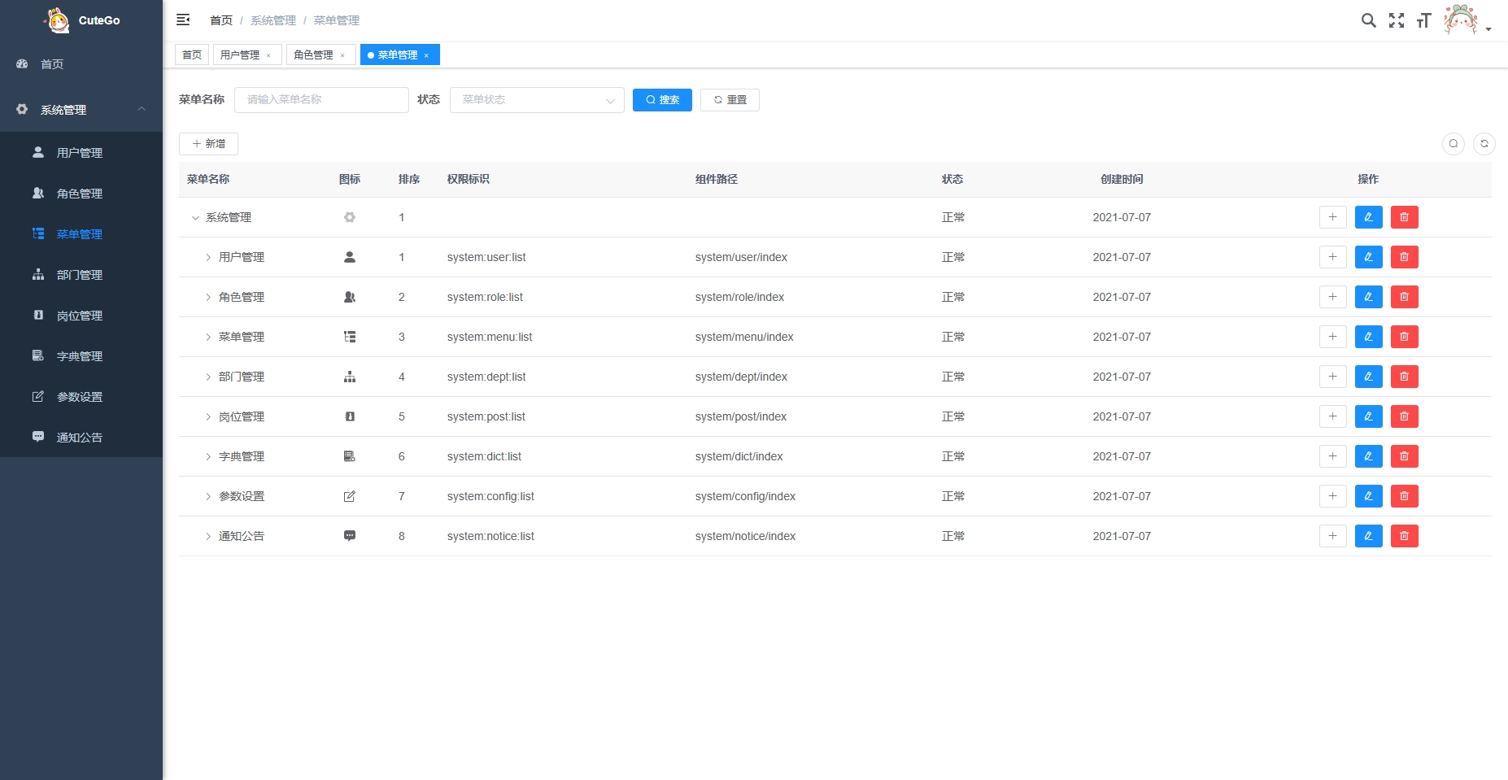Collapse the 系统管理 tree row
Viewport: 1508px width, 780px height.
click(x=195, y=218)
